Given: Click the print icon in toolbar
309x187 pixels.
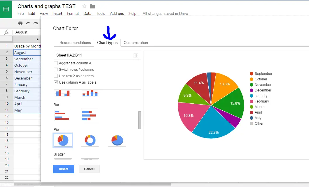Looking at the screenshot, I should (20, 23).
